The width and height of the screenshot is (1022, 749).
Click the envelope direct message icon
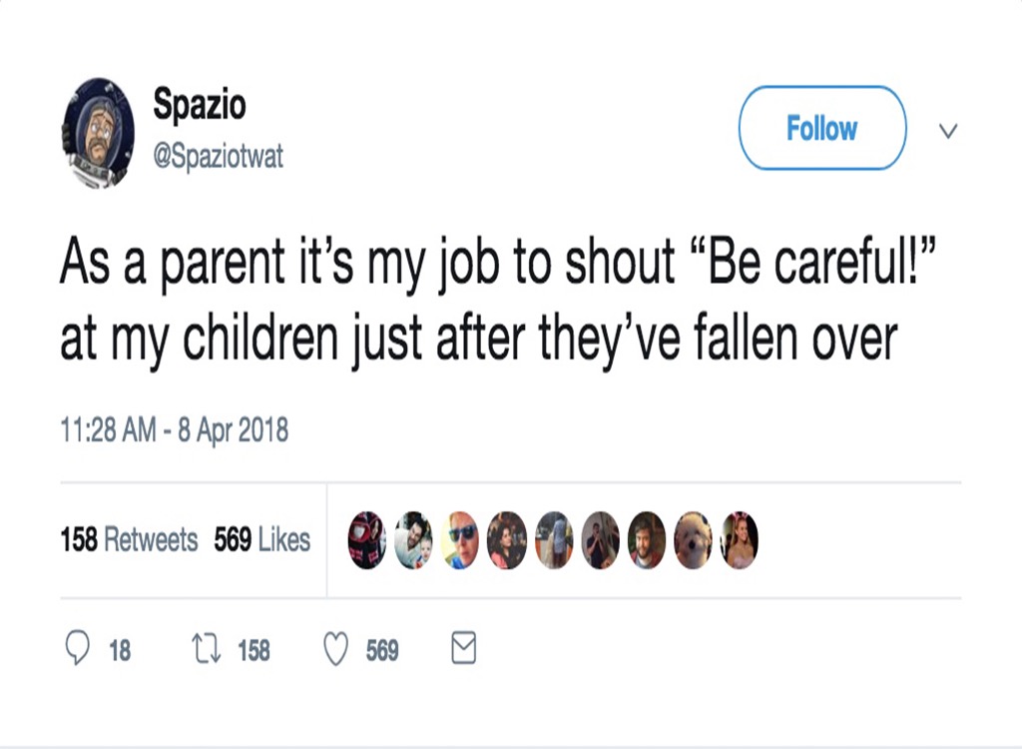click(463, 650)
